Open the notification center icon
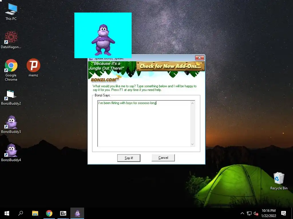 [x=284, y=213]
